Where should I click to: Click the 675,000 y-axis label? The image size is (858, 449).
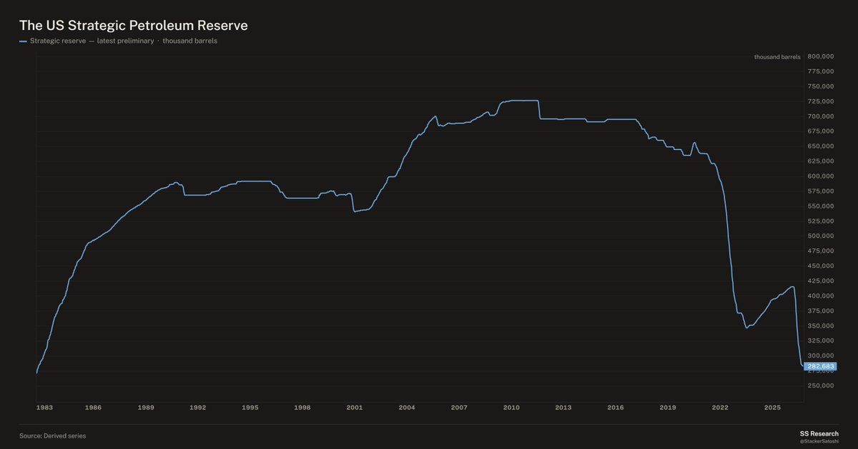[821, 131]
